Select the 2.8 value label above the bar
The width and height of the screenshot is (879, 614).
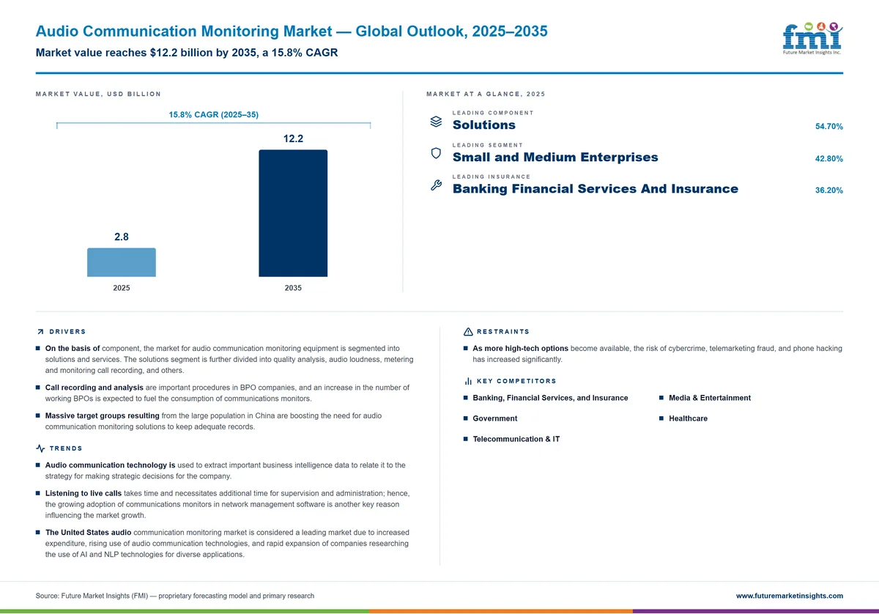pos(122,237)
